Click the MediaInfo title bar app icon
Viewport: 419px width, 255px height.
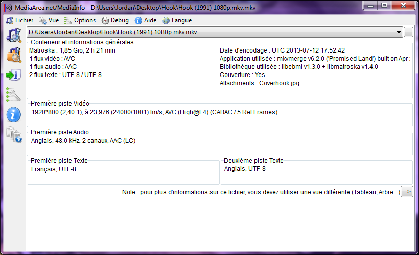tap(8, 8)
